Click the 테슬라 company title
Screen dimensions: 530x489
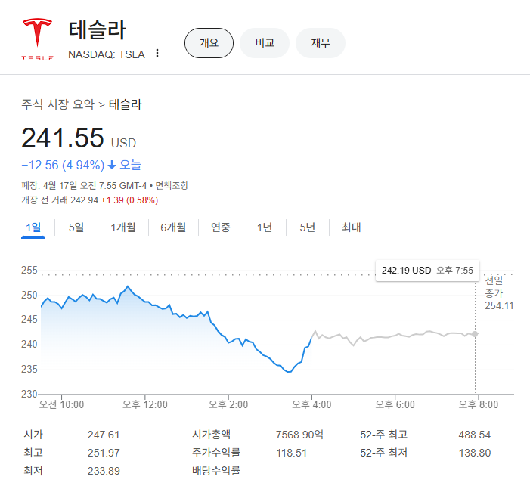pos(98,30)
